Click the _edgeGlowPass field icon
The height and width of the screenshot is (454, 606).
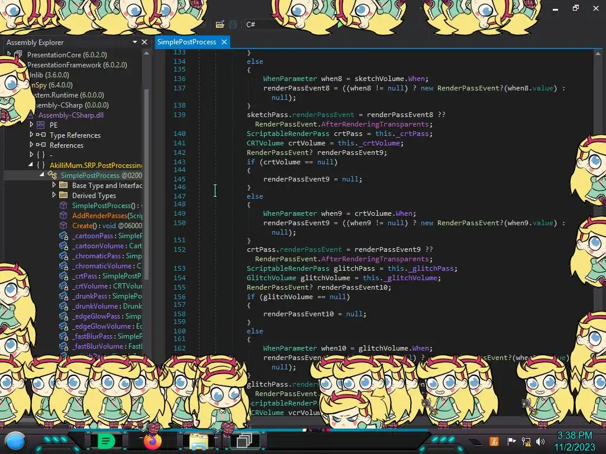64,316
